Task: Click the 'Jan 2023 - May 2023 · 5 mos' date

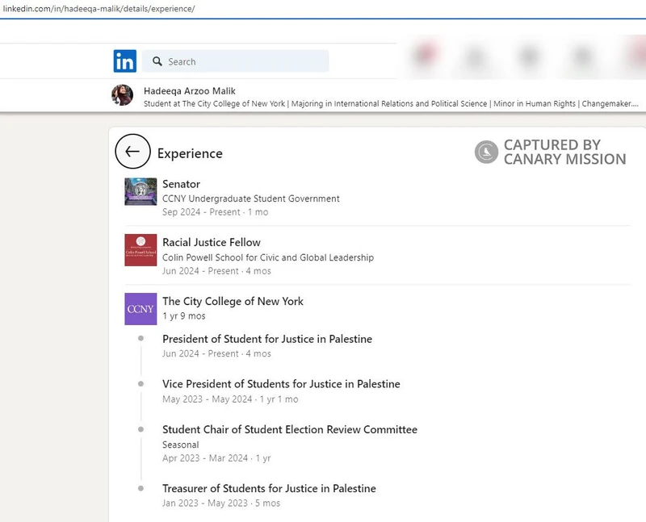Action: (x=221, y=503)
